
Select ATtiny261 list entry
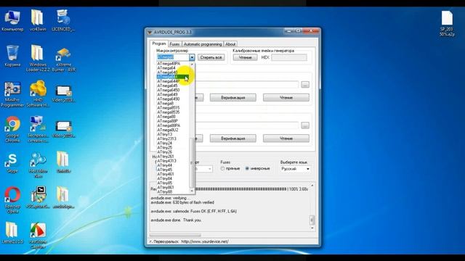point(173,157)
